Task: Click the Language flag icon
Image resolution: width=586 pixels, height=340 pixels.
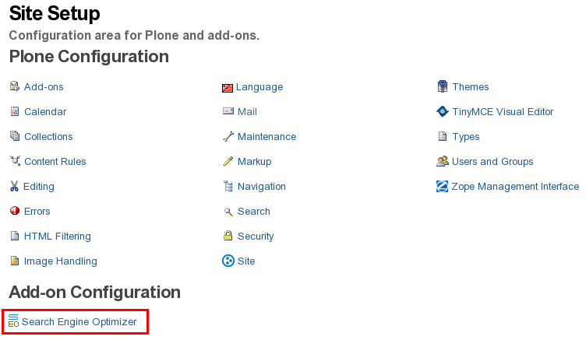Action: pos(228,87)
